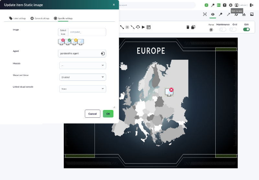
Task: Click the logout icon in header
Action: pos(252,5)
